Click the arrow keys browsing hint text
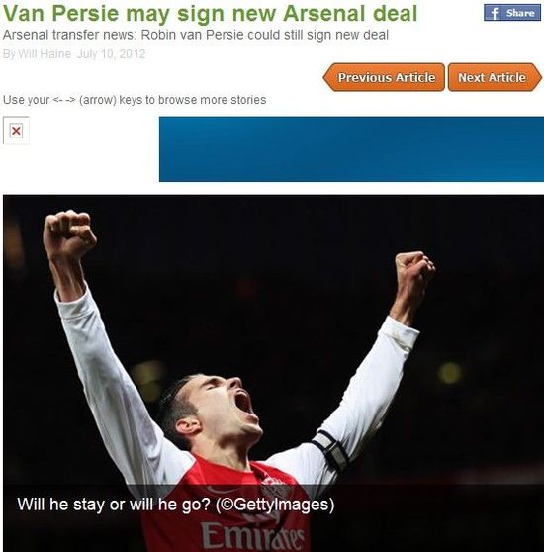This screenshot has height=552, width=544. click(135, 100)
